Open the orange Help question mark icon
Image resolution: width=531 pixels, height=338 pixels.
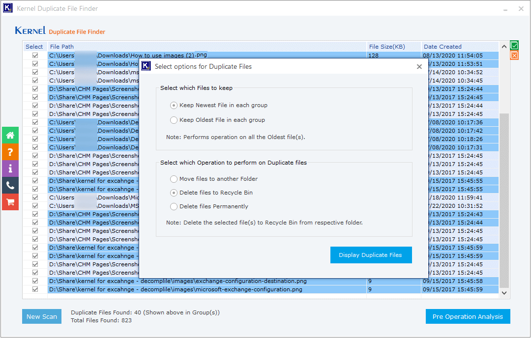pos(10,152)
